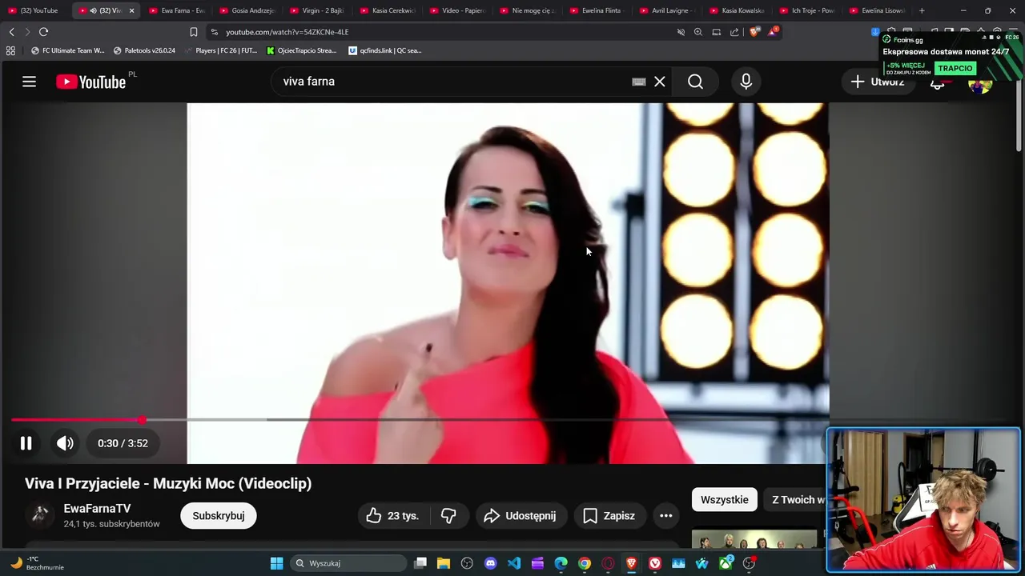Switch to the 'Ich Troje' tab
The image size is (1025, 576).
tap(807, 10)
